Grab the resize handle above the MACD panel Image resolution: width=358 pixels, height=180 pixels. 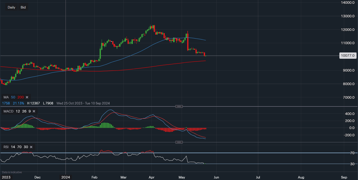point(179,106)
